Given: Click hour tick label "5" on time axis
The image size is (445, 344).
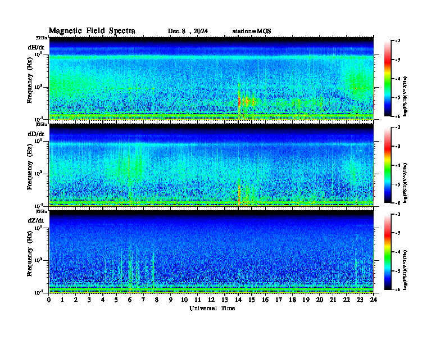Looking at the screenshot, I should coord(116,300).
